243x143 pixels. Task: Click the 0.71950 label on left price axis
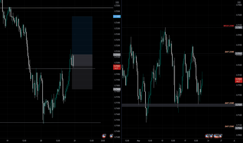point(117,74)
